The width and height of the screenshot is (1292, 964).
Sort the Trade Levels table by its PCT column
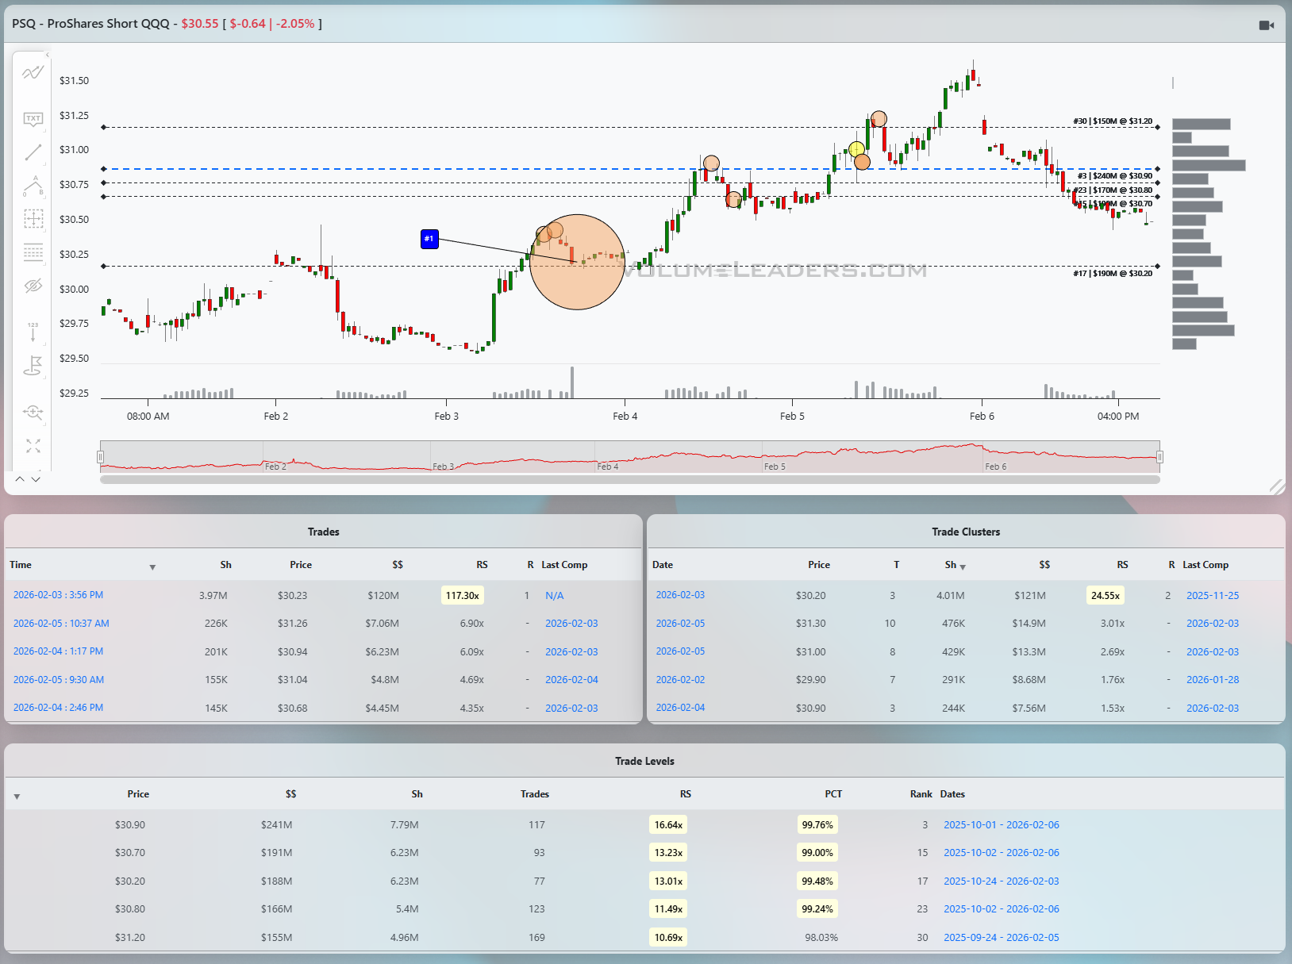pos(833,794)
